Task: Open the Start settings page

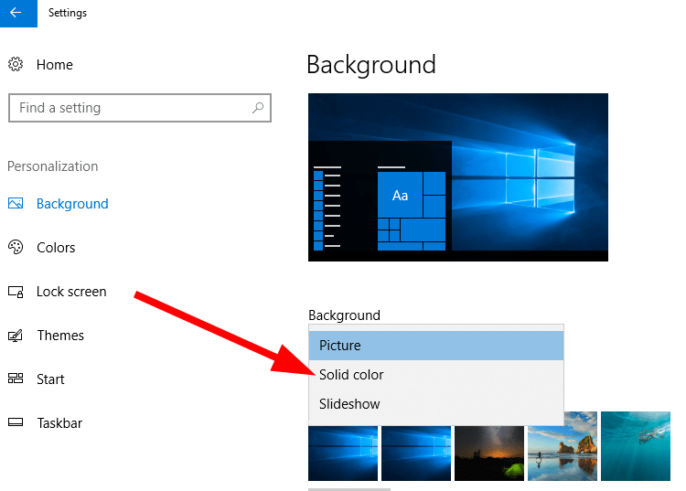Action: point(50,379)
